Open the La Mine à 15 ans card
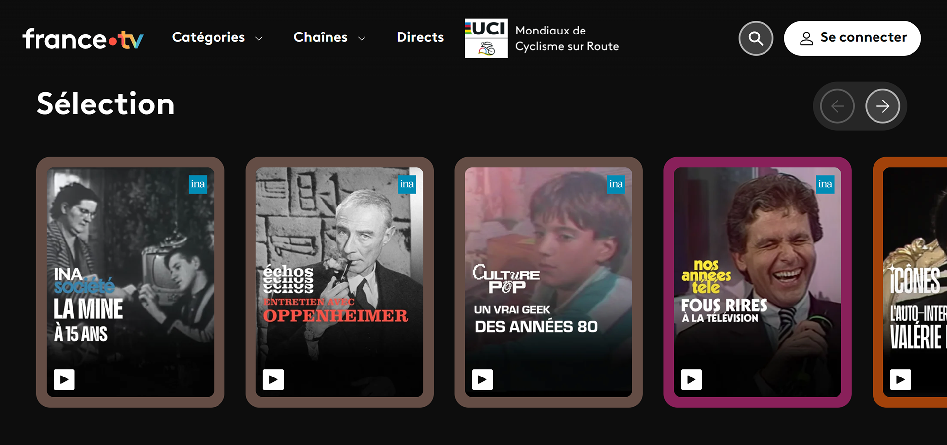 click(x=130, y=282)
